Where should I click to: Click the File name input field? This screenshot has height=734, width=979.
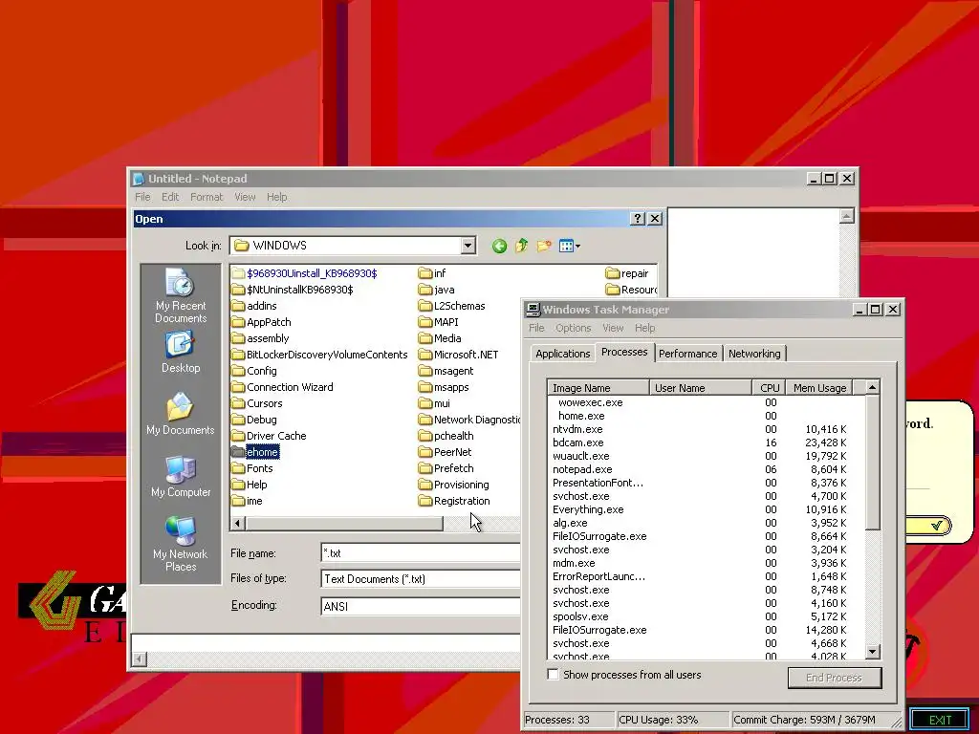pyautogui.click(x=421, y=553)
